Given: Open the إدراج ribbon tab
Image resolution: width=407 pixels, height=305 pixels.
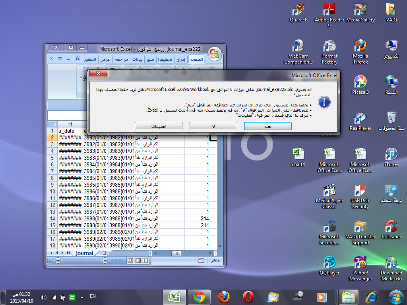Looking at the screenshot, I should (x=181, y=60).
